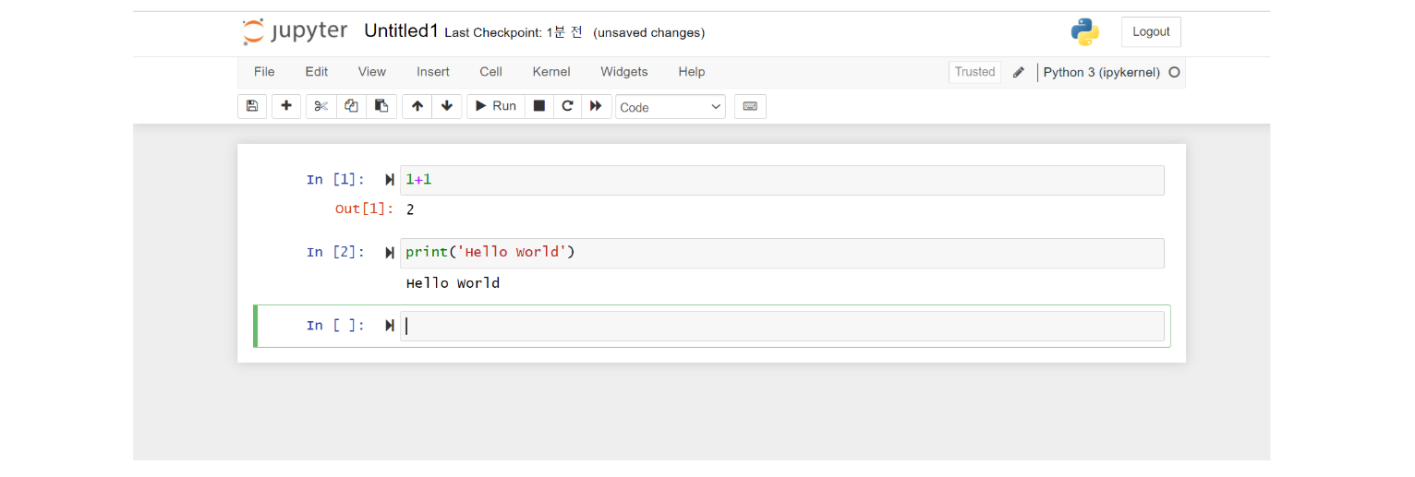Image resolution: width=1415 pixels, height=477 pixels.
Task: Click the pencil edit mode indicator icon
Action: click(1019, 72)
